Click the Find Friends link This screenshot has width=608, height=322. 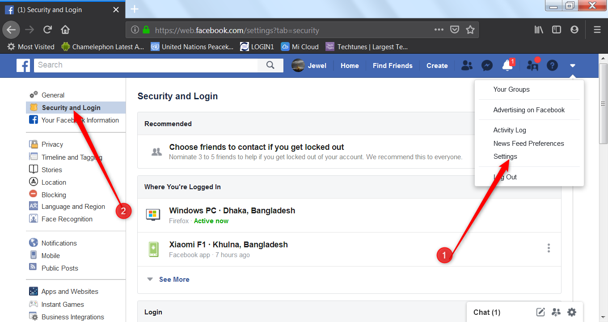[393, 66]
